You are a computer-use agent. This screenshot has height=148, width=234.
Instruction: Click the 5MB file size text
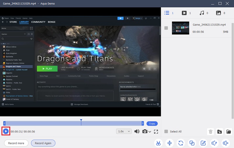pyautogui.click(x=226, y=32)
